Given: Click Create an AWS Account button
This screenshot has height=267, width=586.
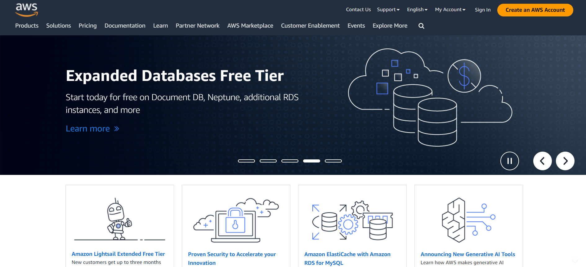Looking at the screenshot, I should 535,10.
